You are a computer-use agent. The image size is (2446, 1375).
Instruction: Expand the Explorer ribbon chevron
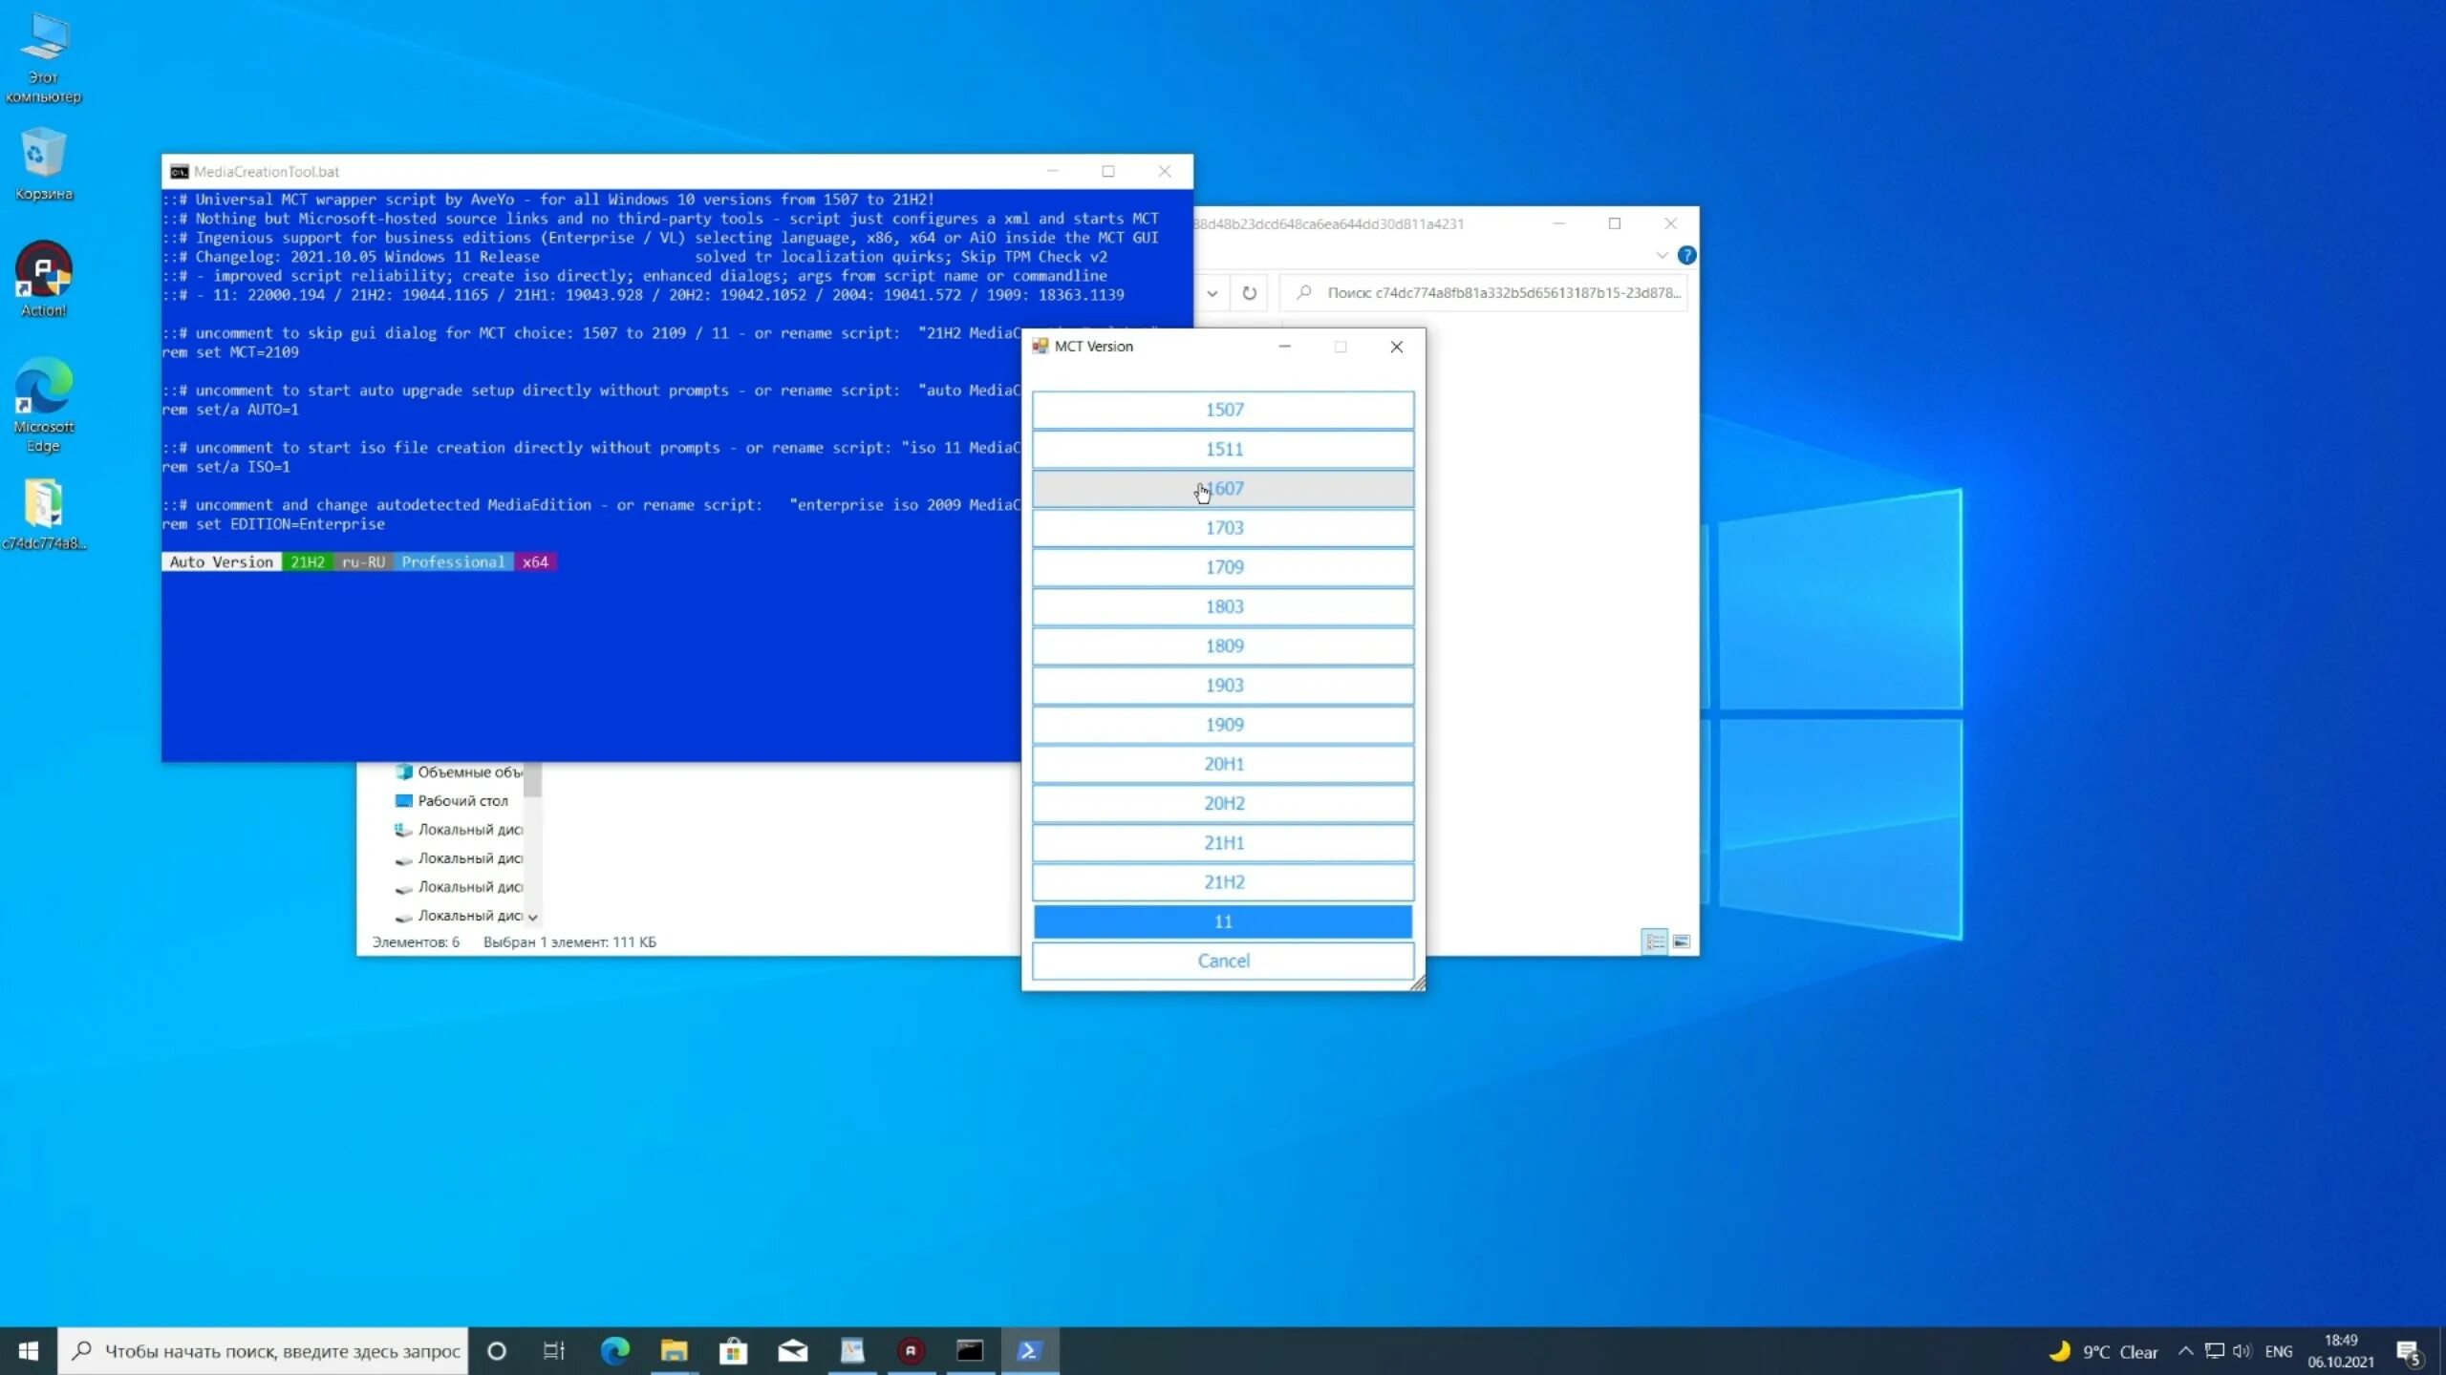[x=1662, y=255]
